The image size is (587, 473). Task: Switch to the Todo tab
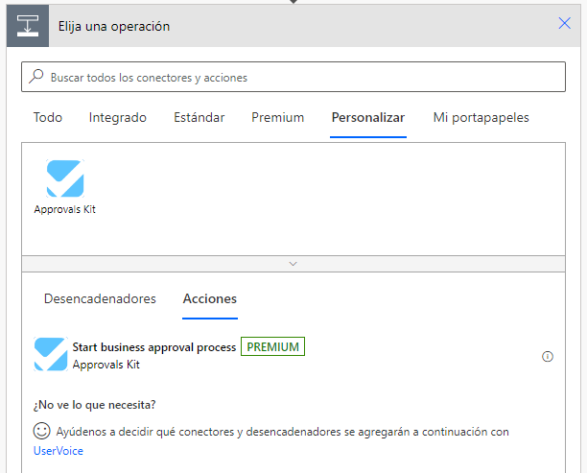[x=48, y=117]
